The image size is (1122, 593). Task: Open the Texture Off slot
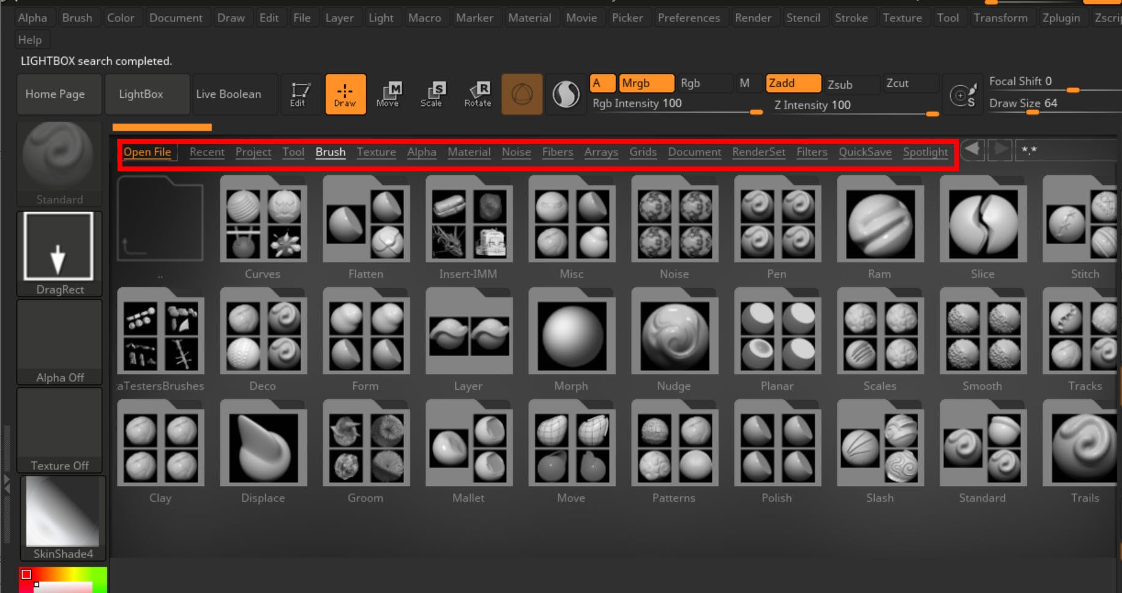click(x=59, y=430)
